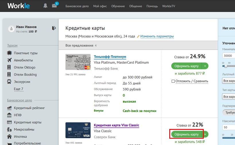Image resolution: width=235 pixels, height=145 pixels.
Task: Open the notifications bell
Action: [45, 6]
